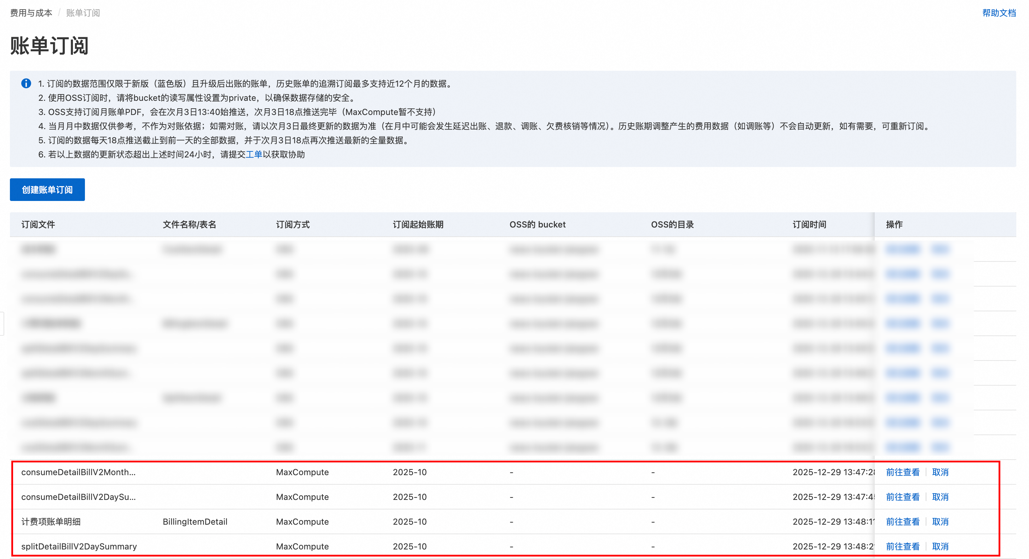This screenshot has height=559, width=1029.
Task: Click 前往查看 for consumeDetailBillV2Month row
Action: pyautogui.click(x=902, y=472)
